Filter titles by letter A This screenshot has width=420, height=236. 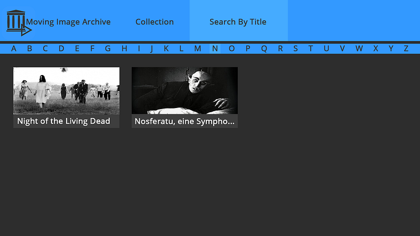tap(14, 48)
